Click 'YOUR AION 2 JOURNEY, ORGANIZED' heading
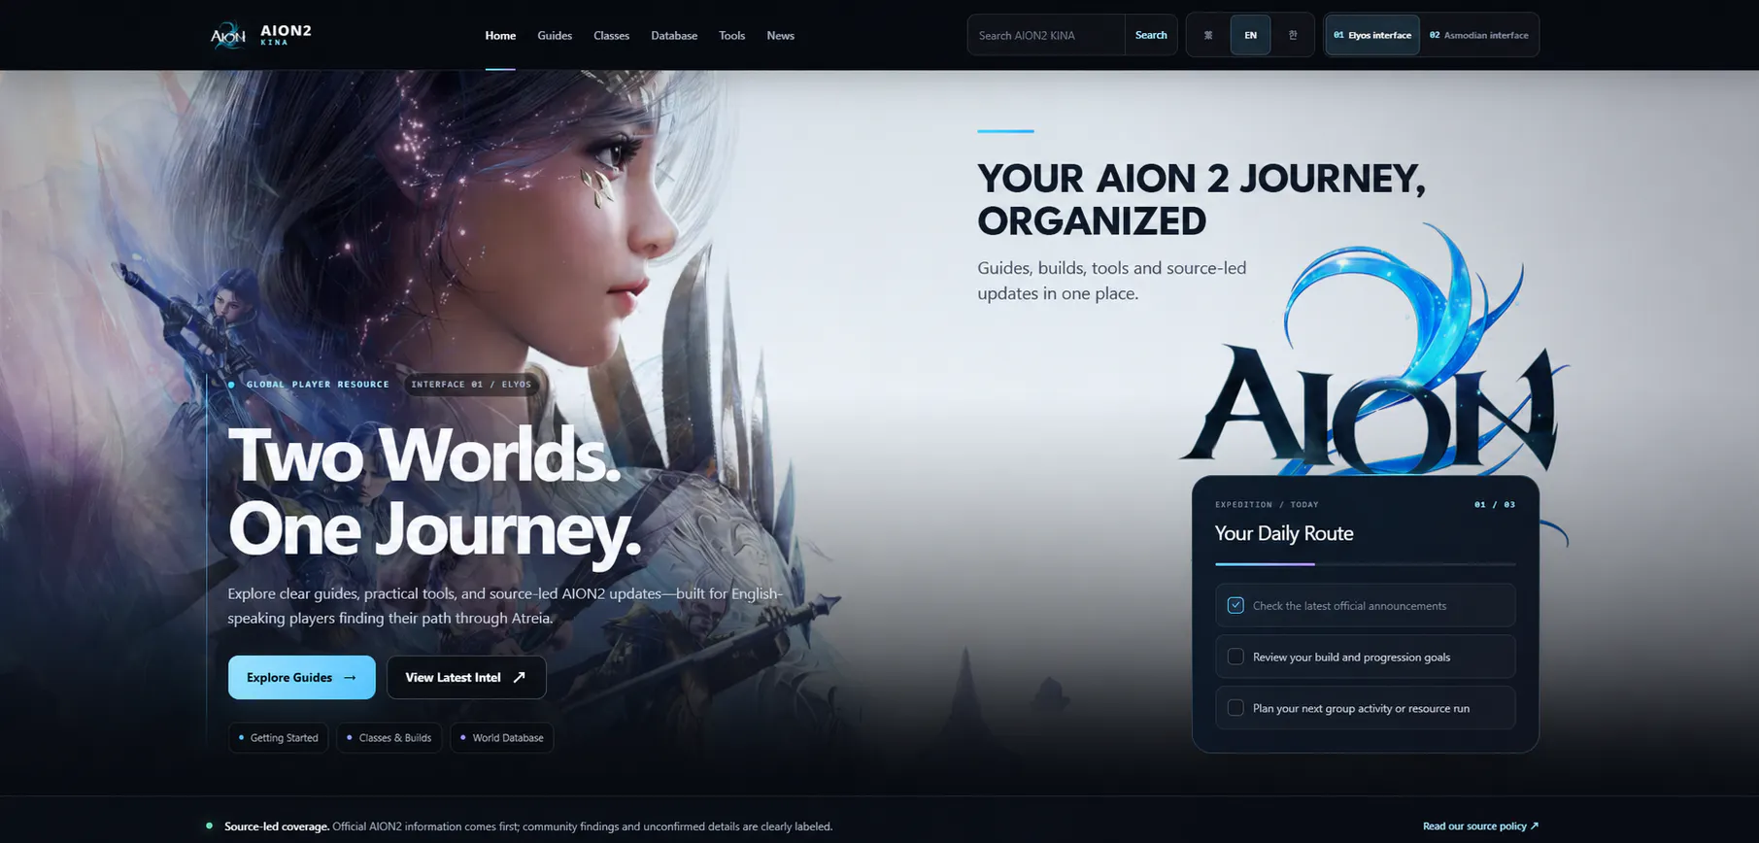This screenshot has width=1759, height=843. (1201, 199)
